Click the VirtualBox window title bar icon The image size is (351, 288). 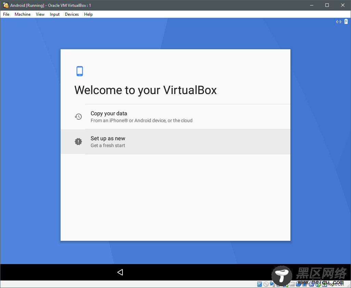(5, 5)
